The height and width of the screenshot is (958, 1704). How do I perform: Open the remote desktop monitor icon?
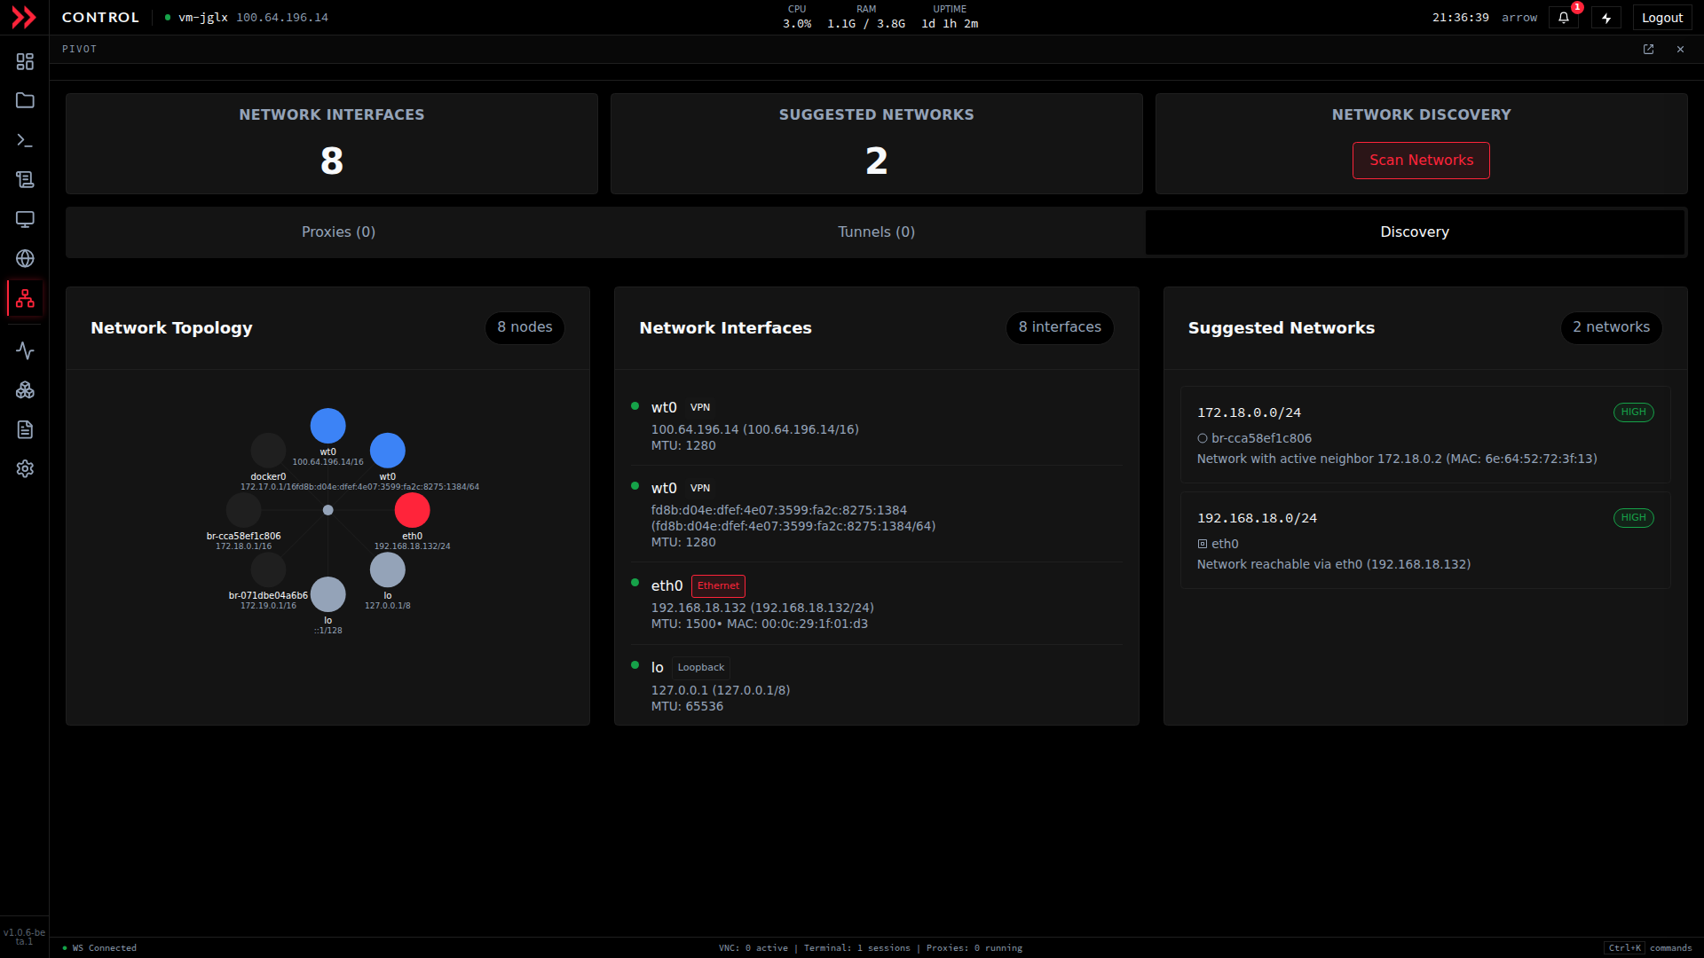[25, 219]
